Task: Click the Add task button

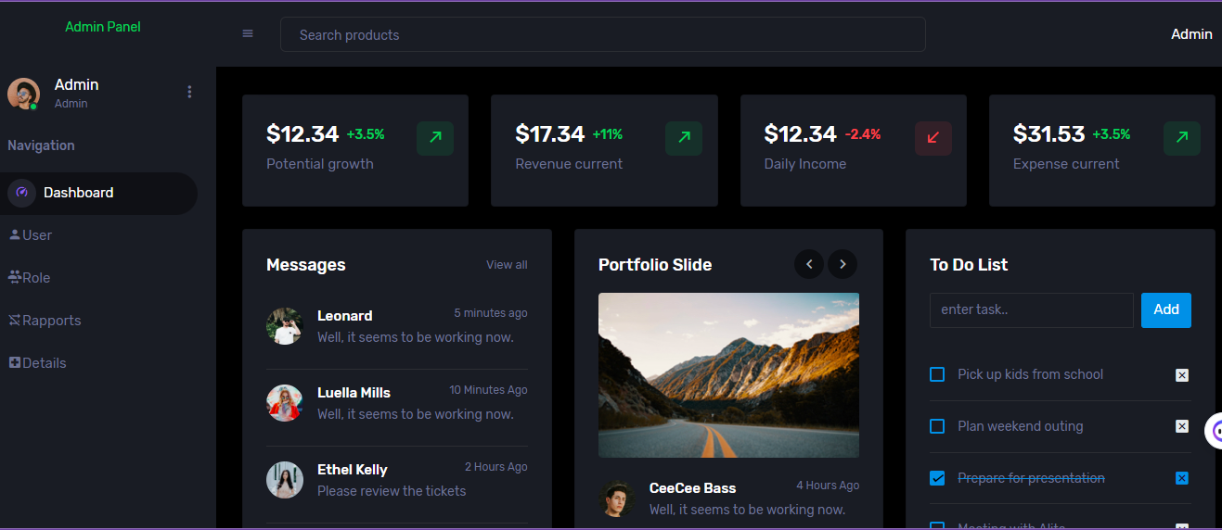Action: (x=1166, y=309)
